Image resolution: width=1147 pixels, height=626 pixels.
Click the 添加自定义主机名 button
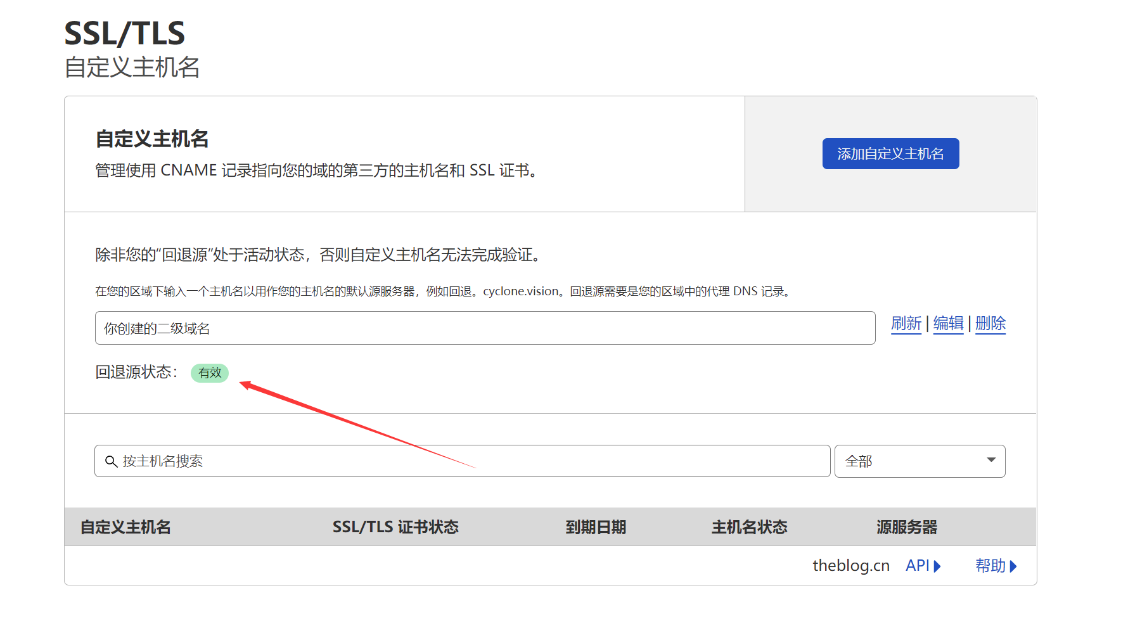click(890, 153)
